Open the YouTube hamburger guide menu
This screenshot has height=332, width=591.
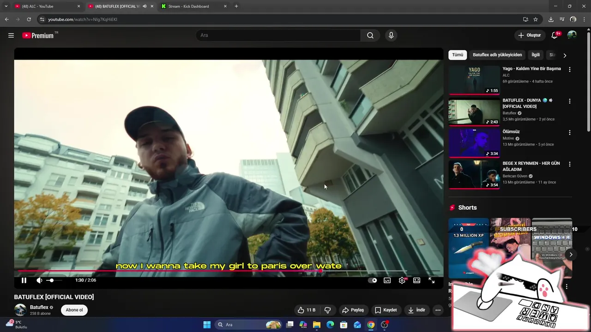pos(11,36)
